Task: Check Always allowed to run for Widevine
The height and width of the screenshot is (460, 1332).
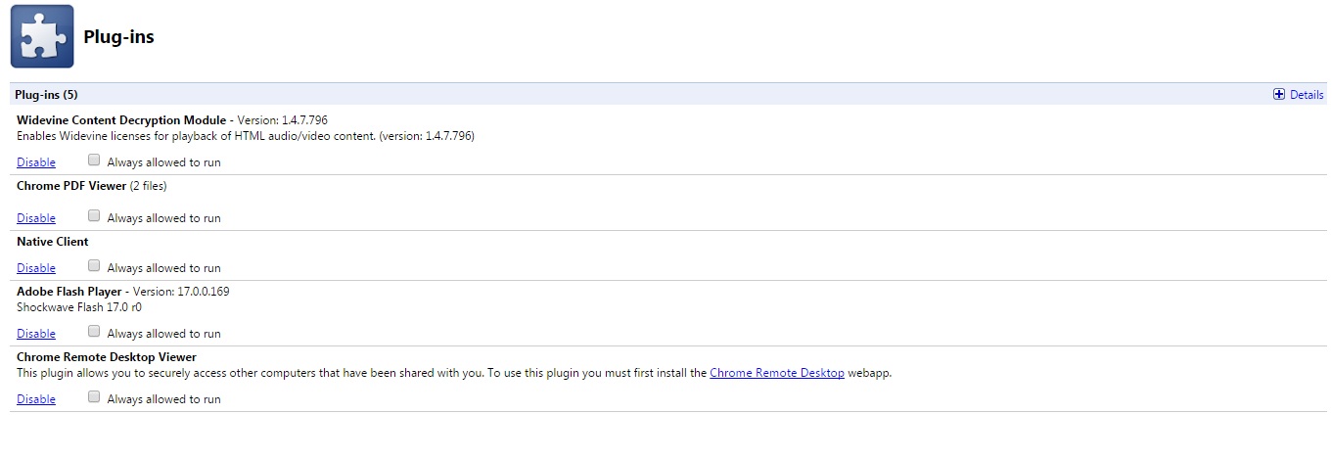Action: [94, 161]
